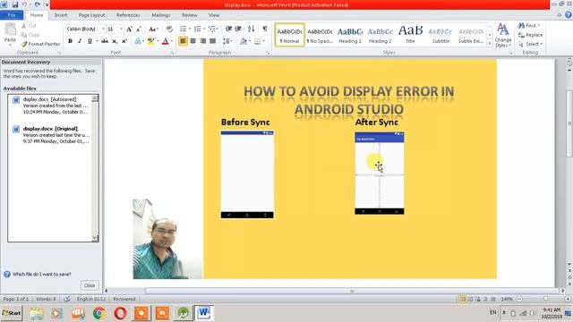Image resolution: width=573 pixels, height=322 pixels.
Task: Switch to the Review tab
Action: [x=189, y=15]
